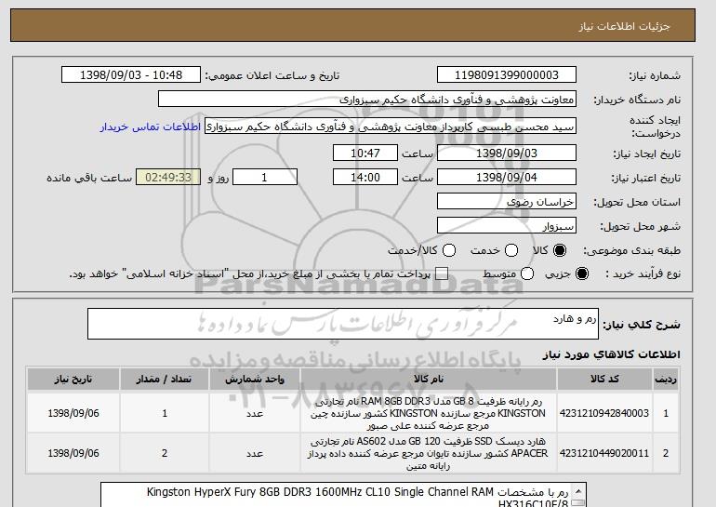Screen dimensions: 716x507
Task: Click the عدد unit in APACER row
Action: pyautogui.click(x=255, y=453)
